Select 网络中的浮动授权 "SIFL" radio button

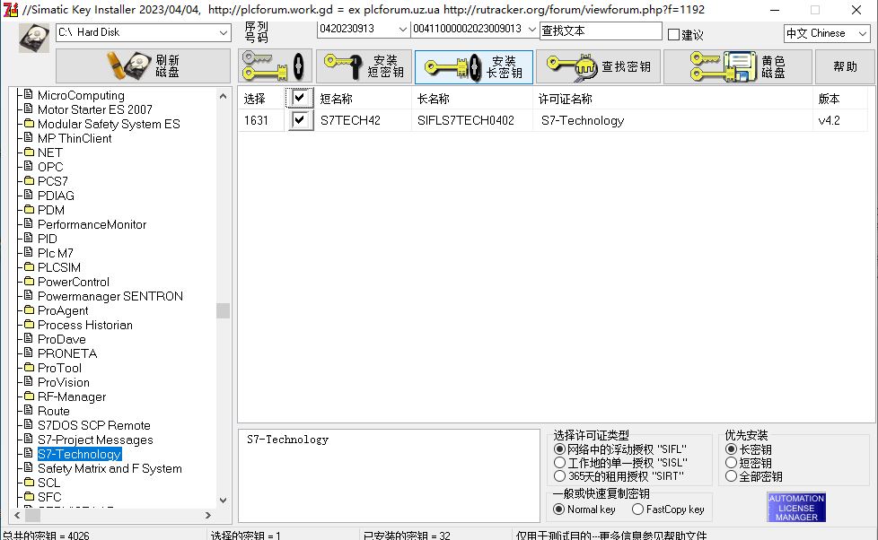[558, 449]
